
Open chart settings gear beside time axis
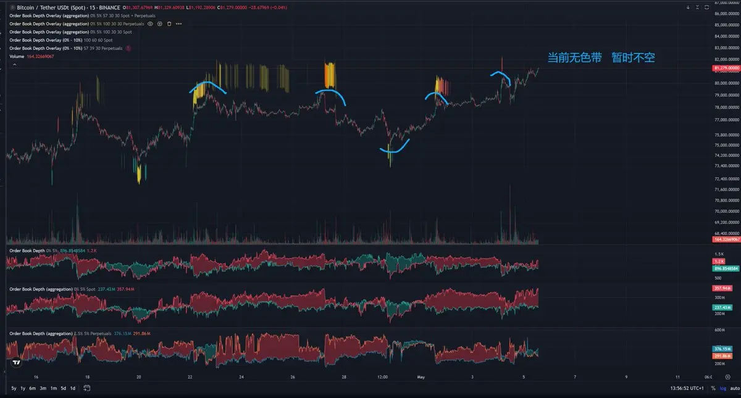pos(727,376)
